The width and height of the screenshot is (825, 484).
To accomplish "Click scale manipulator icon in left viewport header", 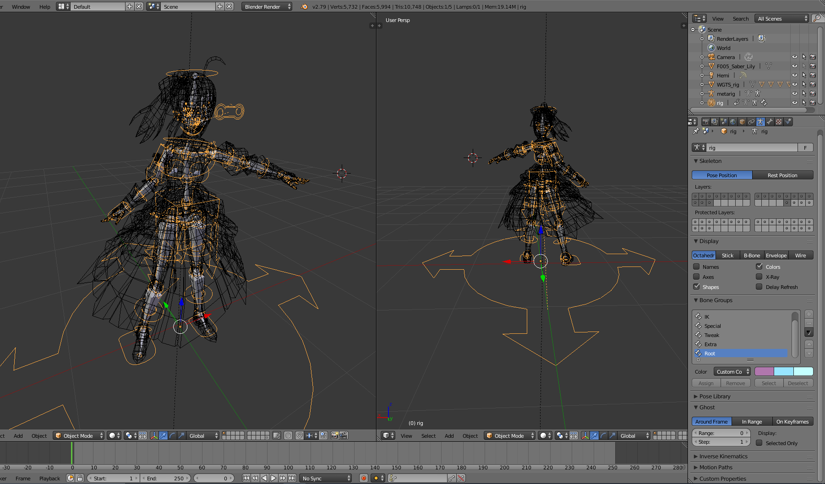I will click(181, 435).
